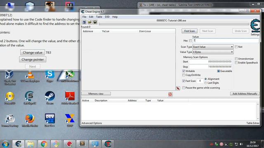Click the Address column header in results list
This screenshot has width=264, height=148.
[x=88, y=31]
